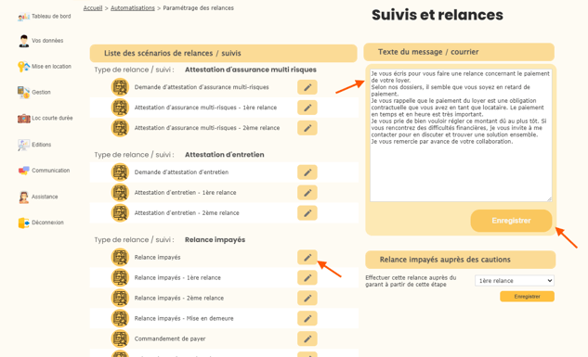Image resolution: width=588 pixels, height=357 pixels.
Task: Click small Enregistrer under cautions section
Action: point(527,297)
